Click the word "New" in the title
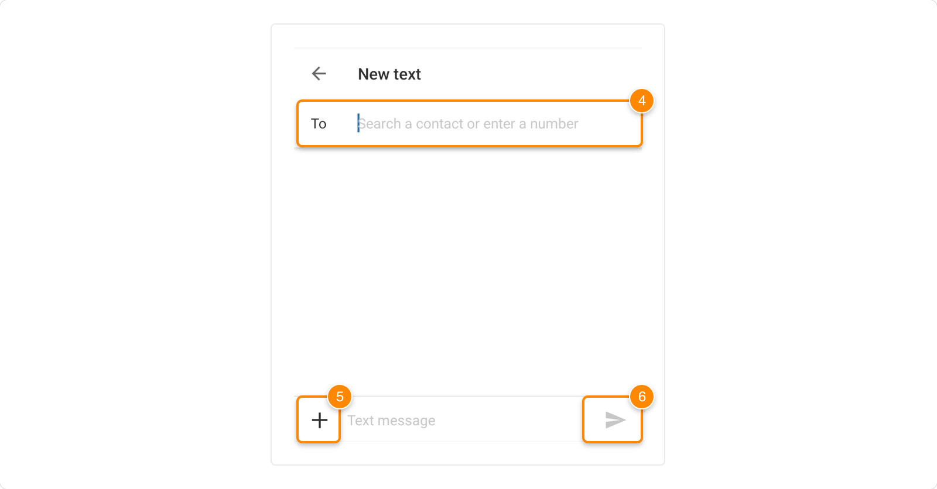 pos(374,74)
